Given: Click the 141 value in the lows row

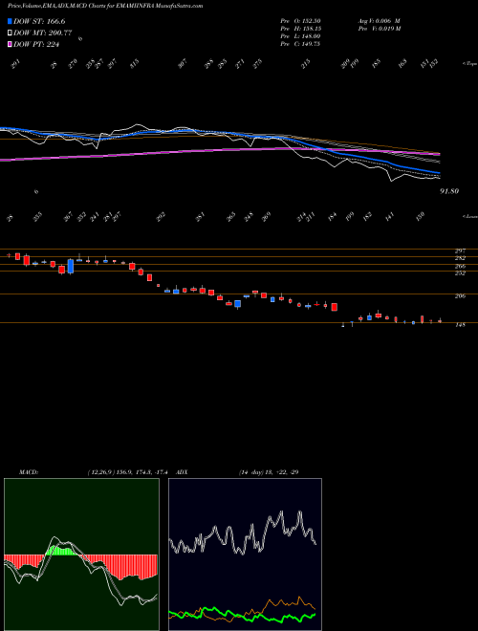Looking at the screenshot, I should point(389,217).
